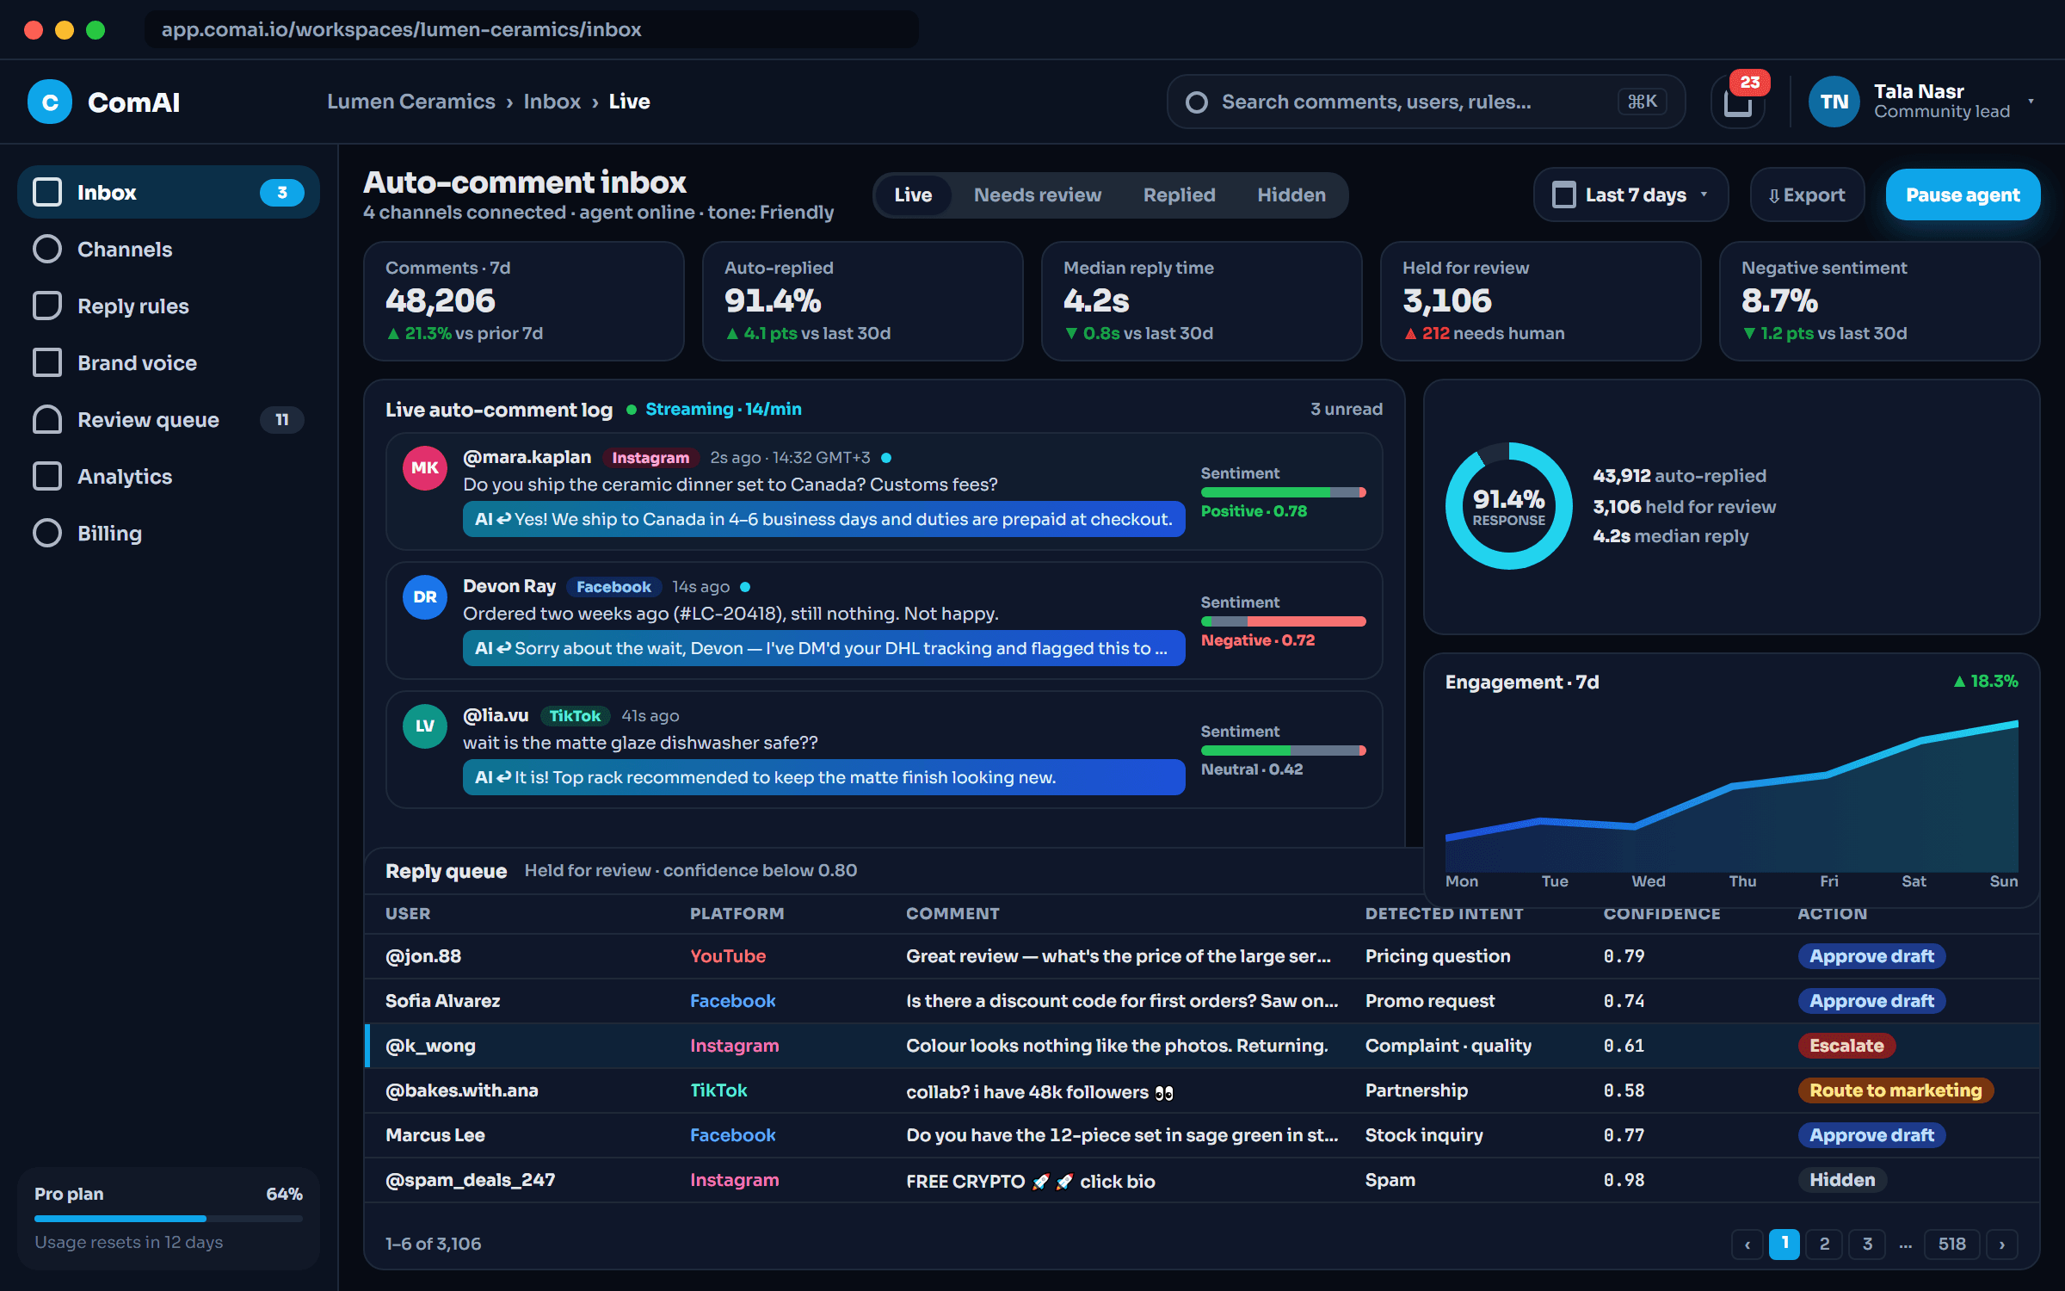Open Channels from the sidebar icon
This screenshot has height=1291, width=2065.
47,249
